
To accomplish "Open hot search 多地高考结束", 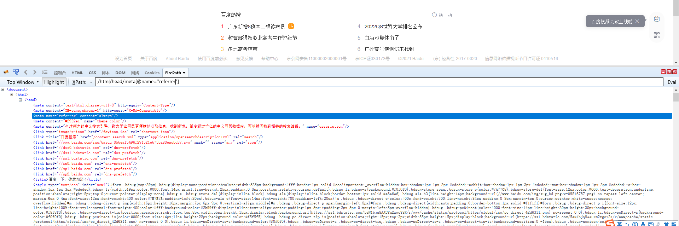I will click(243, 49).
